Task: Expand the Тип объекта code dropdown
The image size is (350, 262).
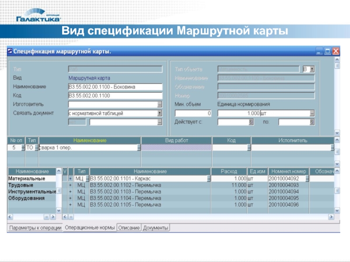Action: click(x=312, y=69)
